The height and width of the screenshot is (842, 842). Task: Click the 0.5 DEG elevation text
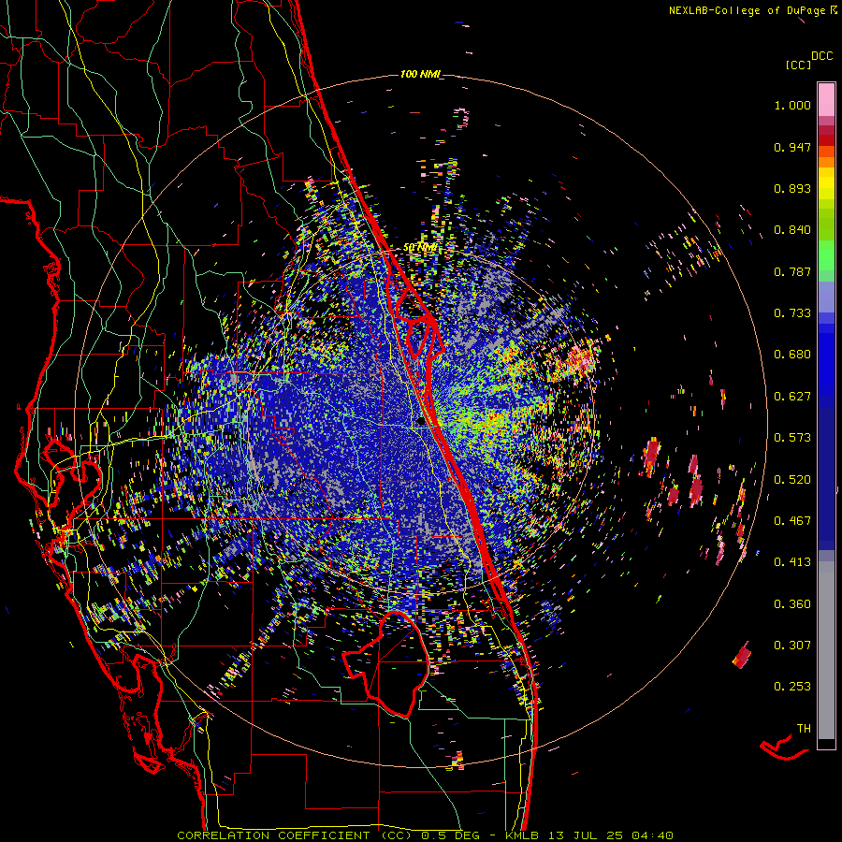coord(450,835)
